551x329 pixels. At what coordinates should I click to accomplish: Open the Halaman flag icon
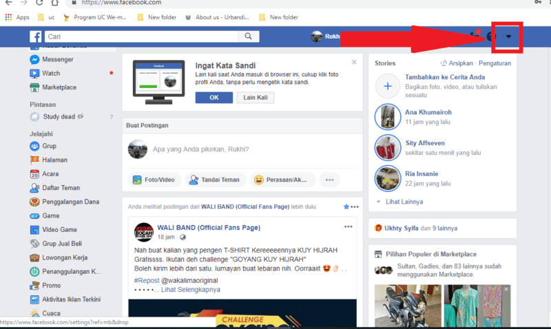(x=34, y=160)
